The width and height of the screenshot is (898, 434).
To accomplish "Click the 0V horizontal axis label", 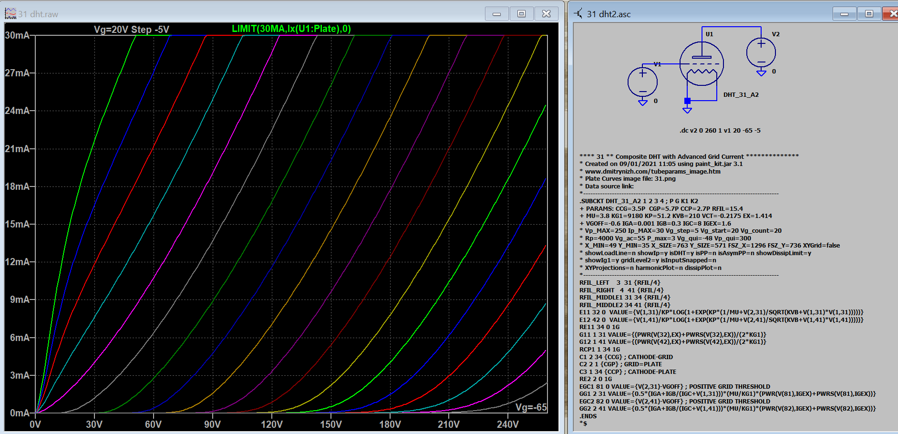I will tap(35, 424).
